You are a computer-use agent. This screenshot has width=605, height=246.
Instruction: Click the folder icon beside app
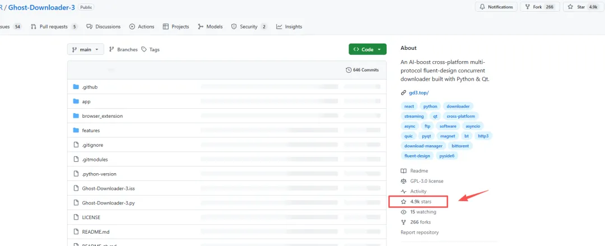coord(76,101)
